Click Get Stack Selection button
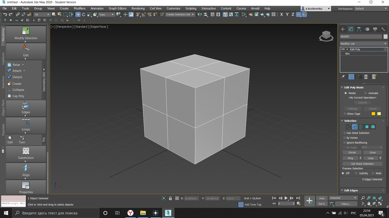 click(362, 164)
